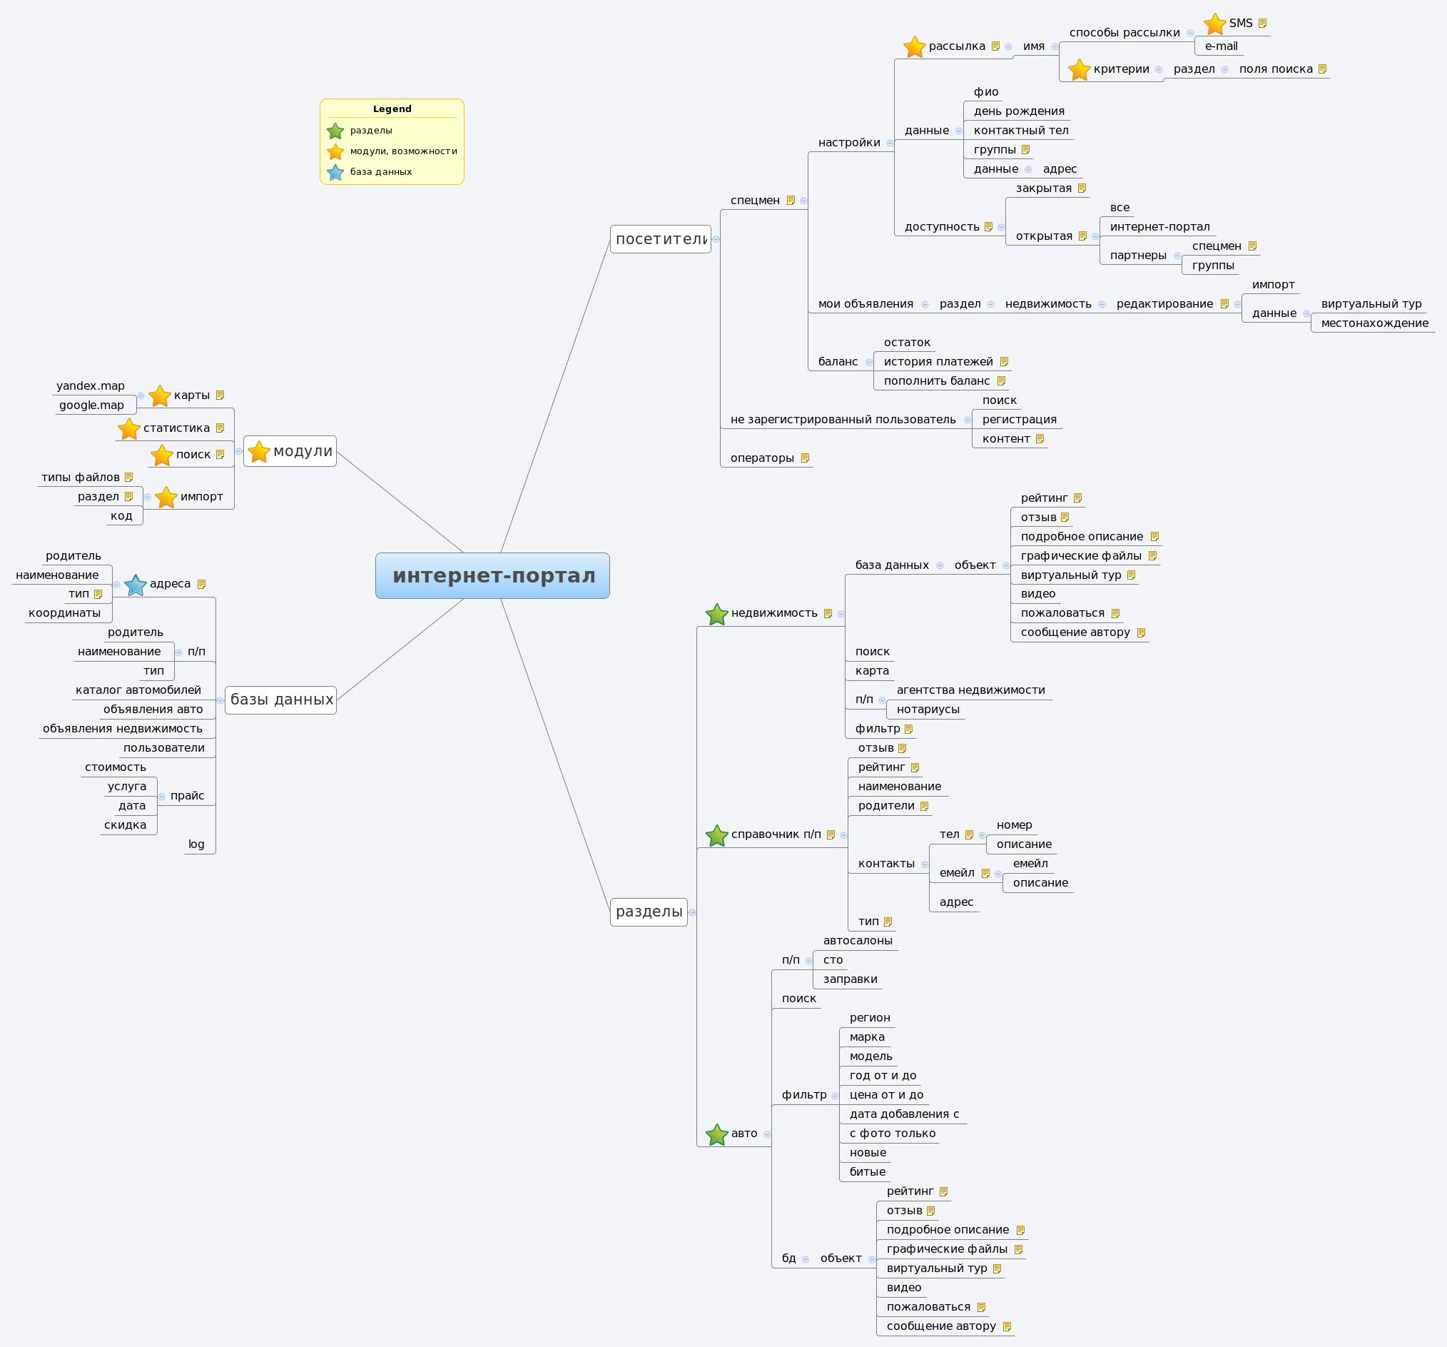
Task: Select the central интернет-портал topic
Action: coord(492,575)
